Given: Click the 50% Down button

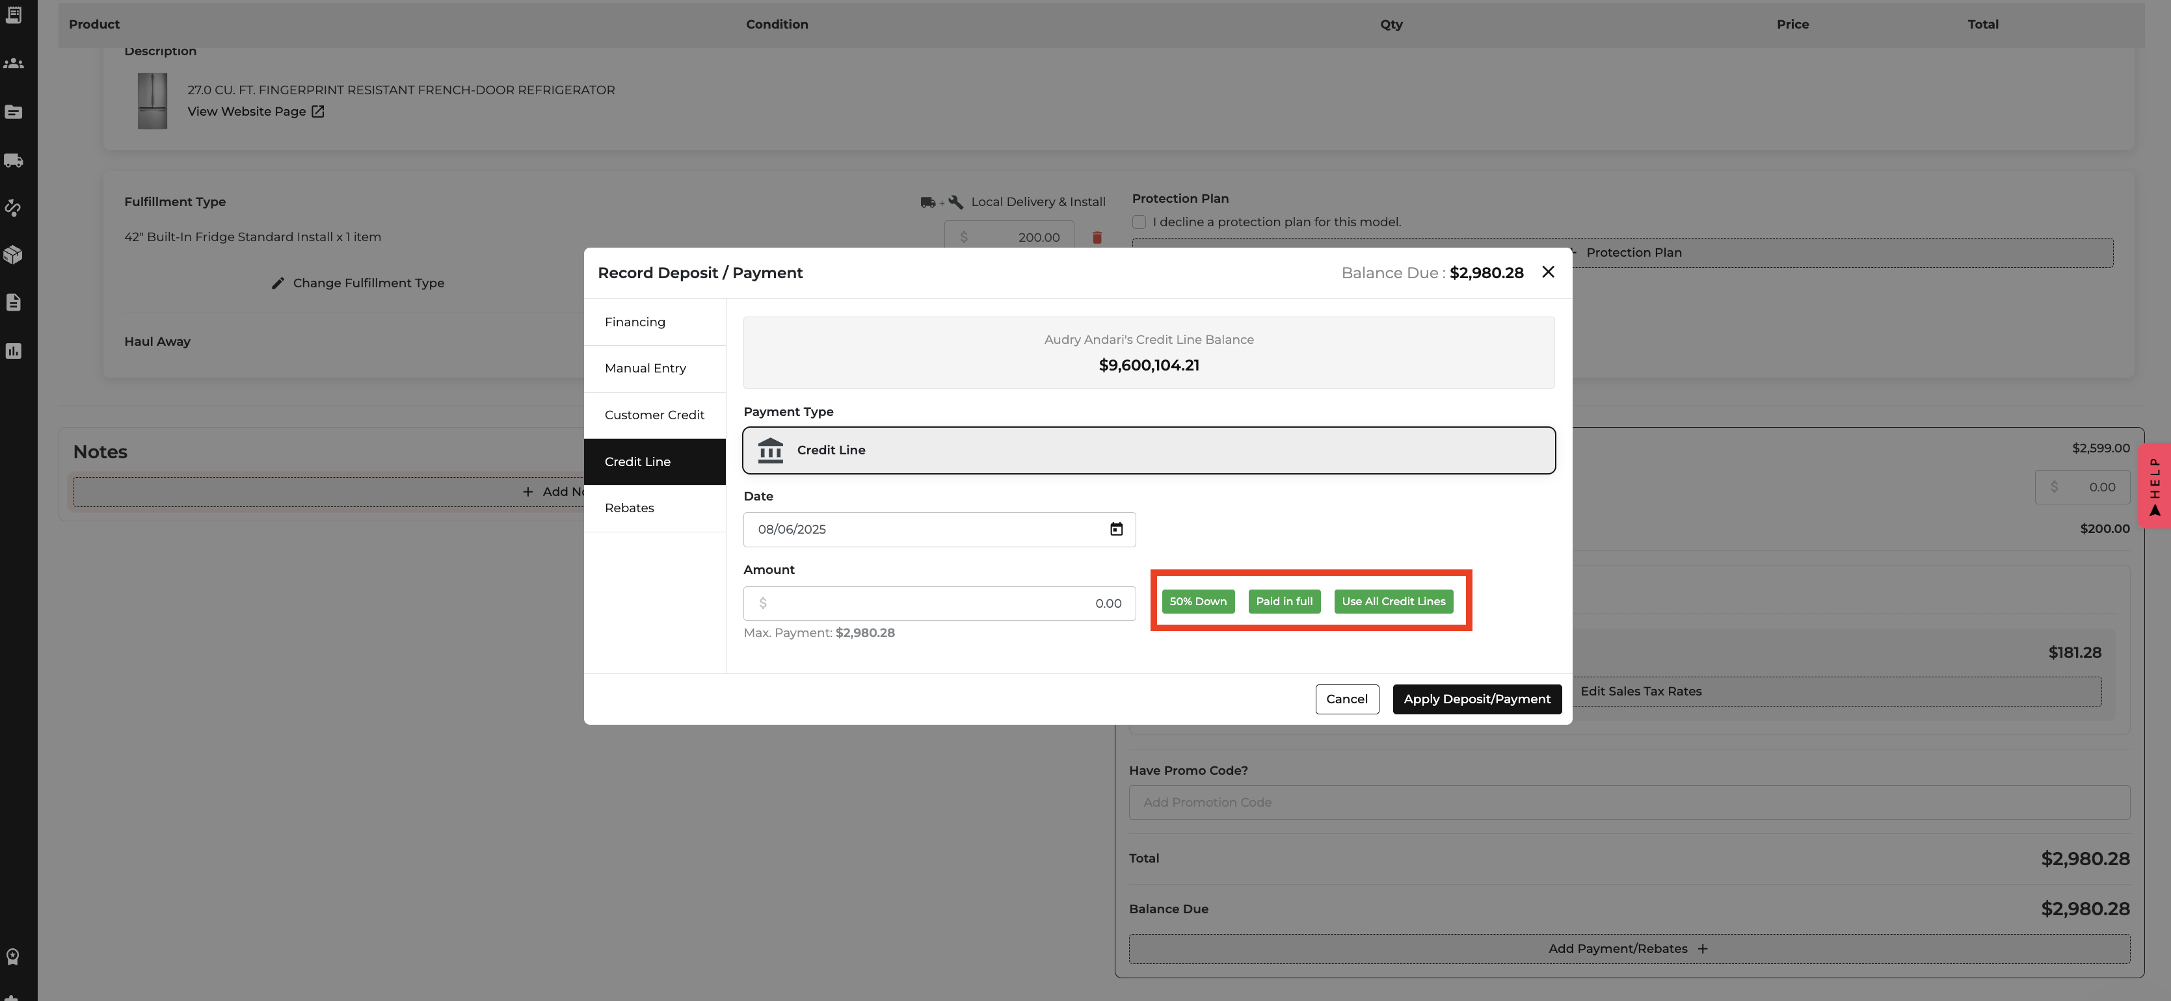Looking at the screenshot, I should coord(1197,601).
